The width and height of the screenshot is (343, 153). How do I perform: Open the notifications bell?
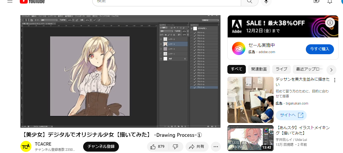(x=330, y=1)
